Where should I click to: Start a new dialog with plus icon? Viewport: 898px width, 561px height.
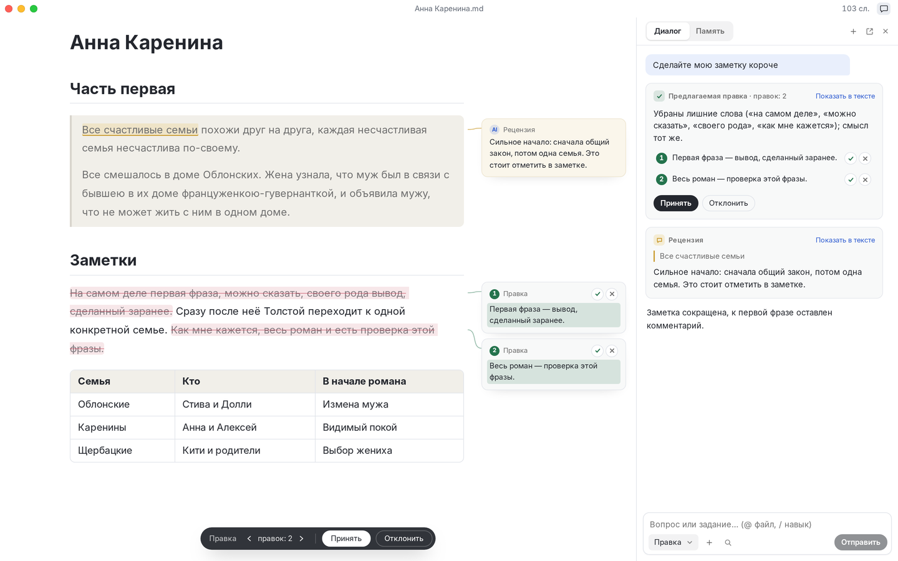(853, 31)
